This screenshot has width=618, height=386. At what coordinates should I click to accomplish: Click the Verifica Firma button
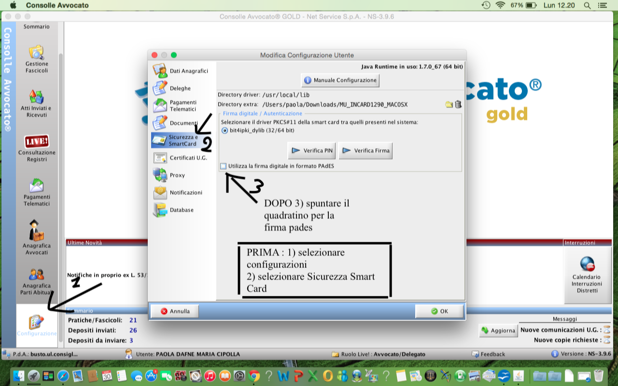point(365,151)
